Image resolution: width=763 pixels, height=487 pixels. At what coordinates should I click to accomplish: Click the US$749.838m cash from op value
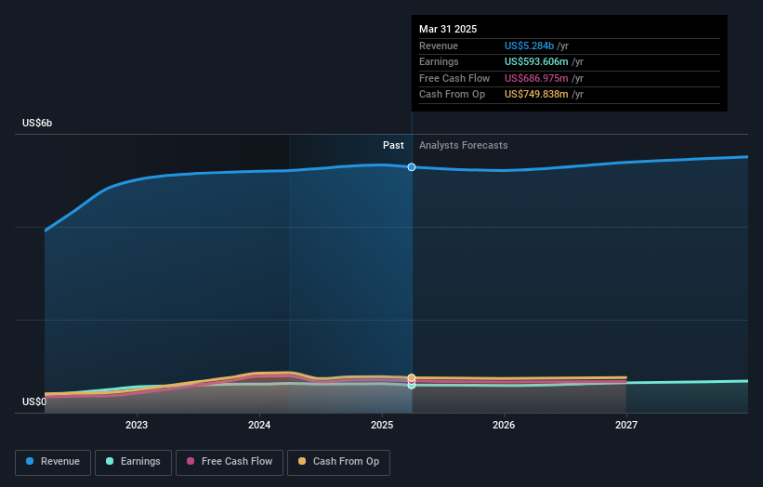[x=536, y=95]
